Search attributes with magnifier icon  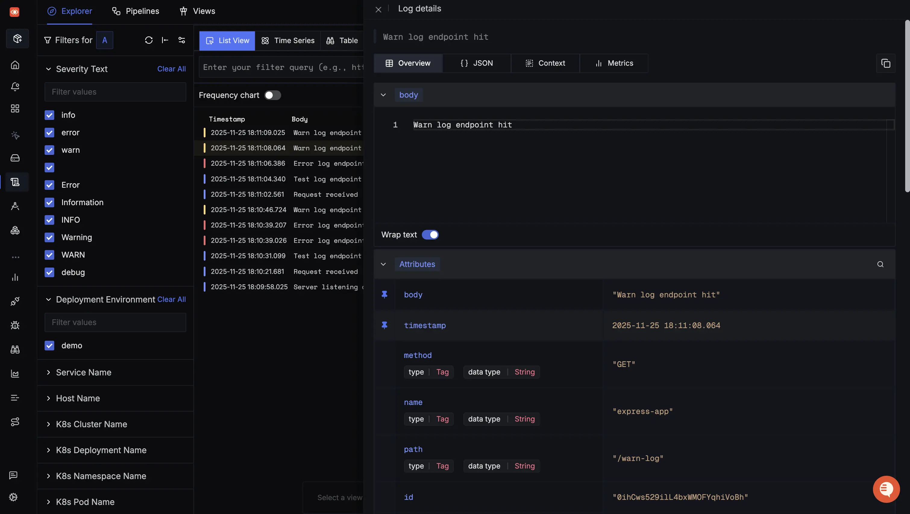880,264
